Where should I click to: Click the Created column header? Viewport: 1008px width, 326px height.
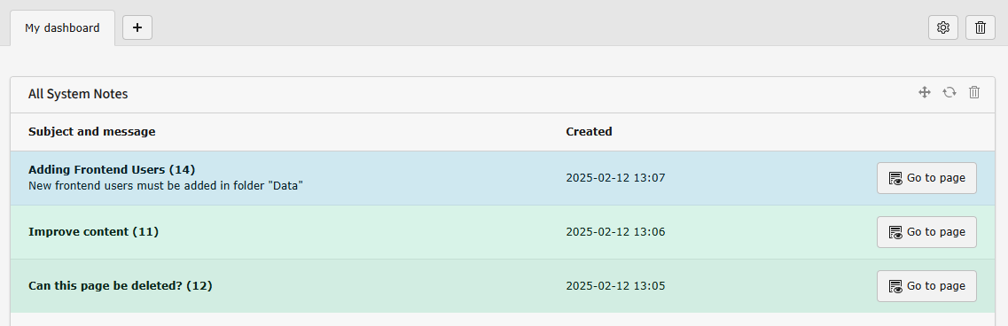589,132
